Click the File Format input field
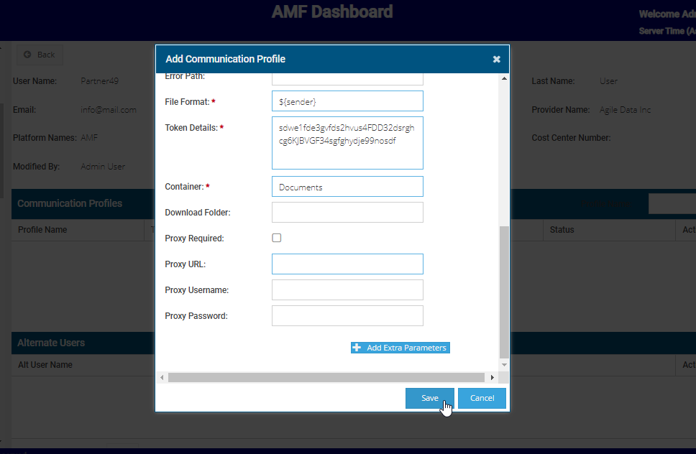 pos(347,101)
